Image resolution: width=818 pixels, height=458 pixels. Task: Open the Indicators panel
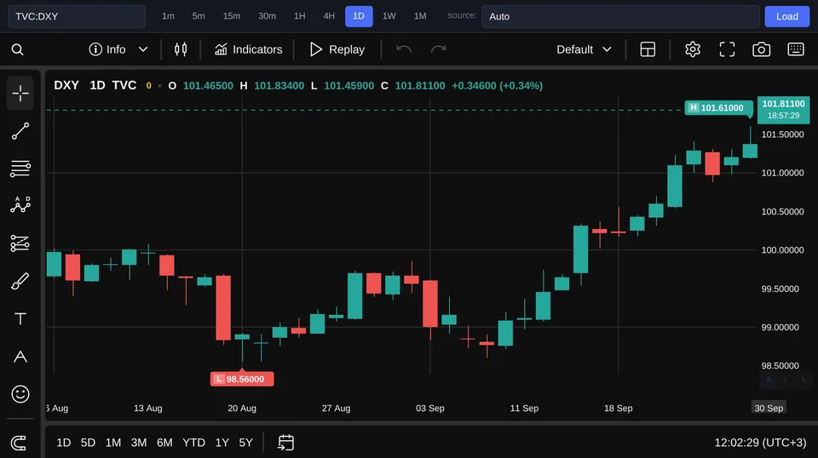[248, 49]
